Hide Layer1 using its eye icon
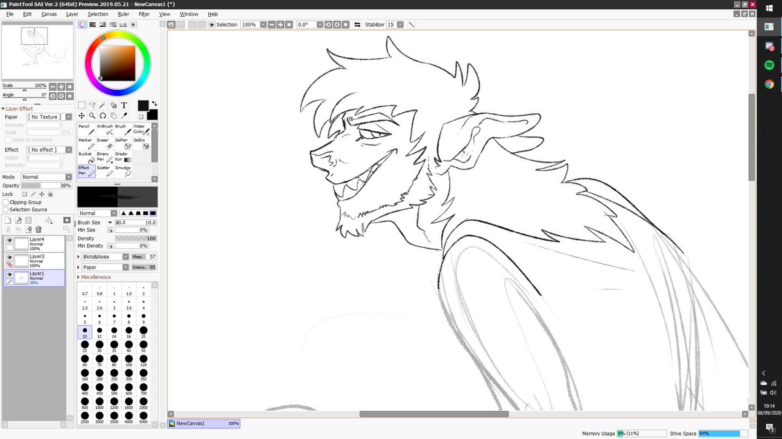 [x=9, y=274]
